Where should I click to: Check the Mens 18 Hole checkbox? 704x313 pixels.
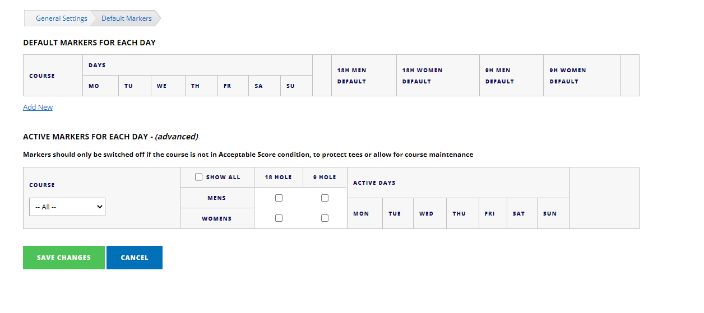tap(279, 198)
